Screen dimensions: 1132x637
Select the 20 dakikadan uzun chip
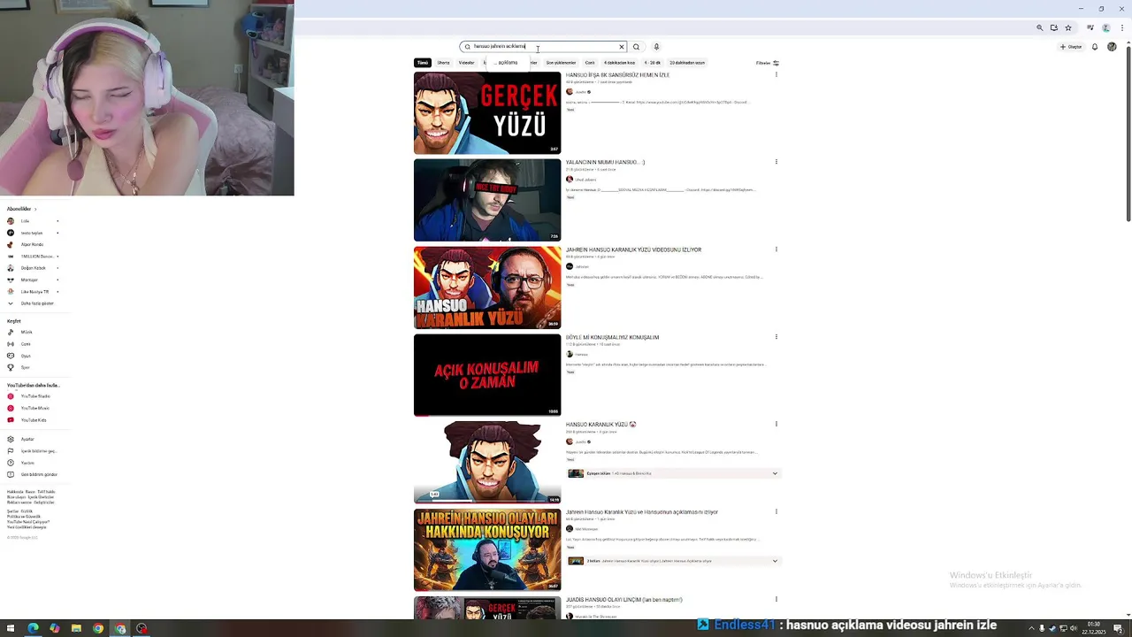tap(687, 63)
